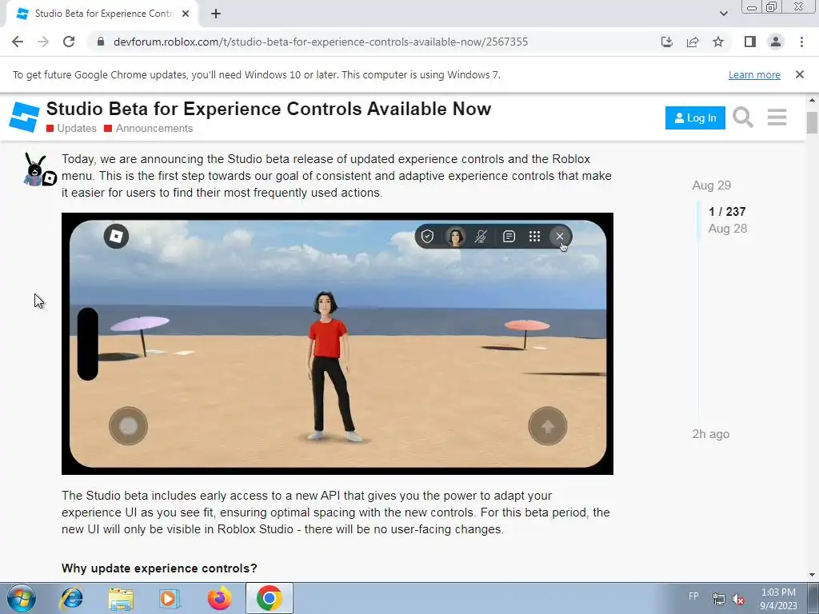Viewport: 819px width, 614px height.
Task: Click the jump arrow button
Action: click(547, 426)
